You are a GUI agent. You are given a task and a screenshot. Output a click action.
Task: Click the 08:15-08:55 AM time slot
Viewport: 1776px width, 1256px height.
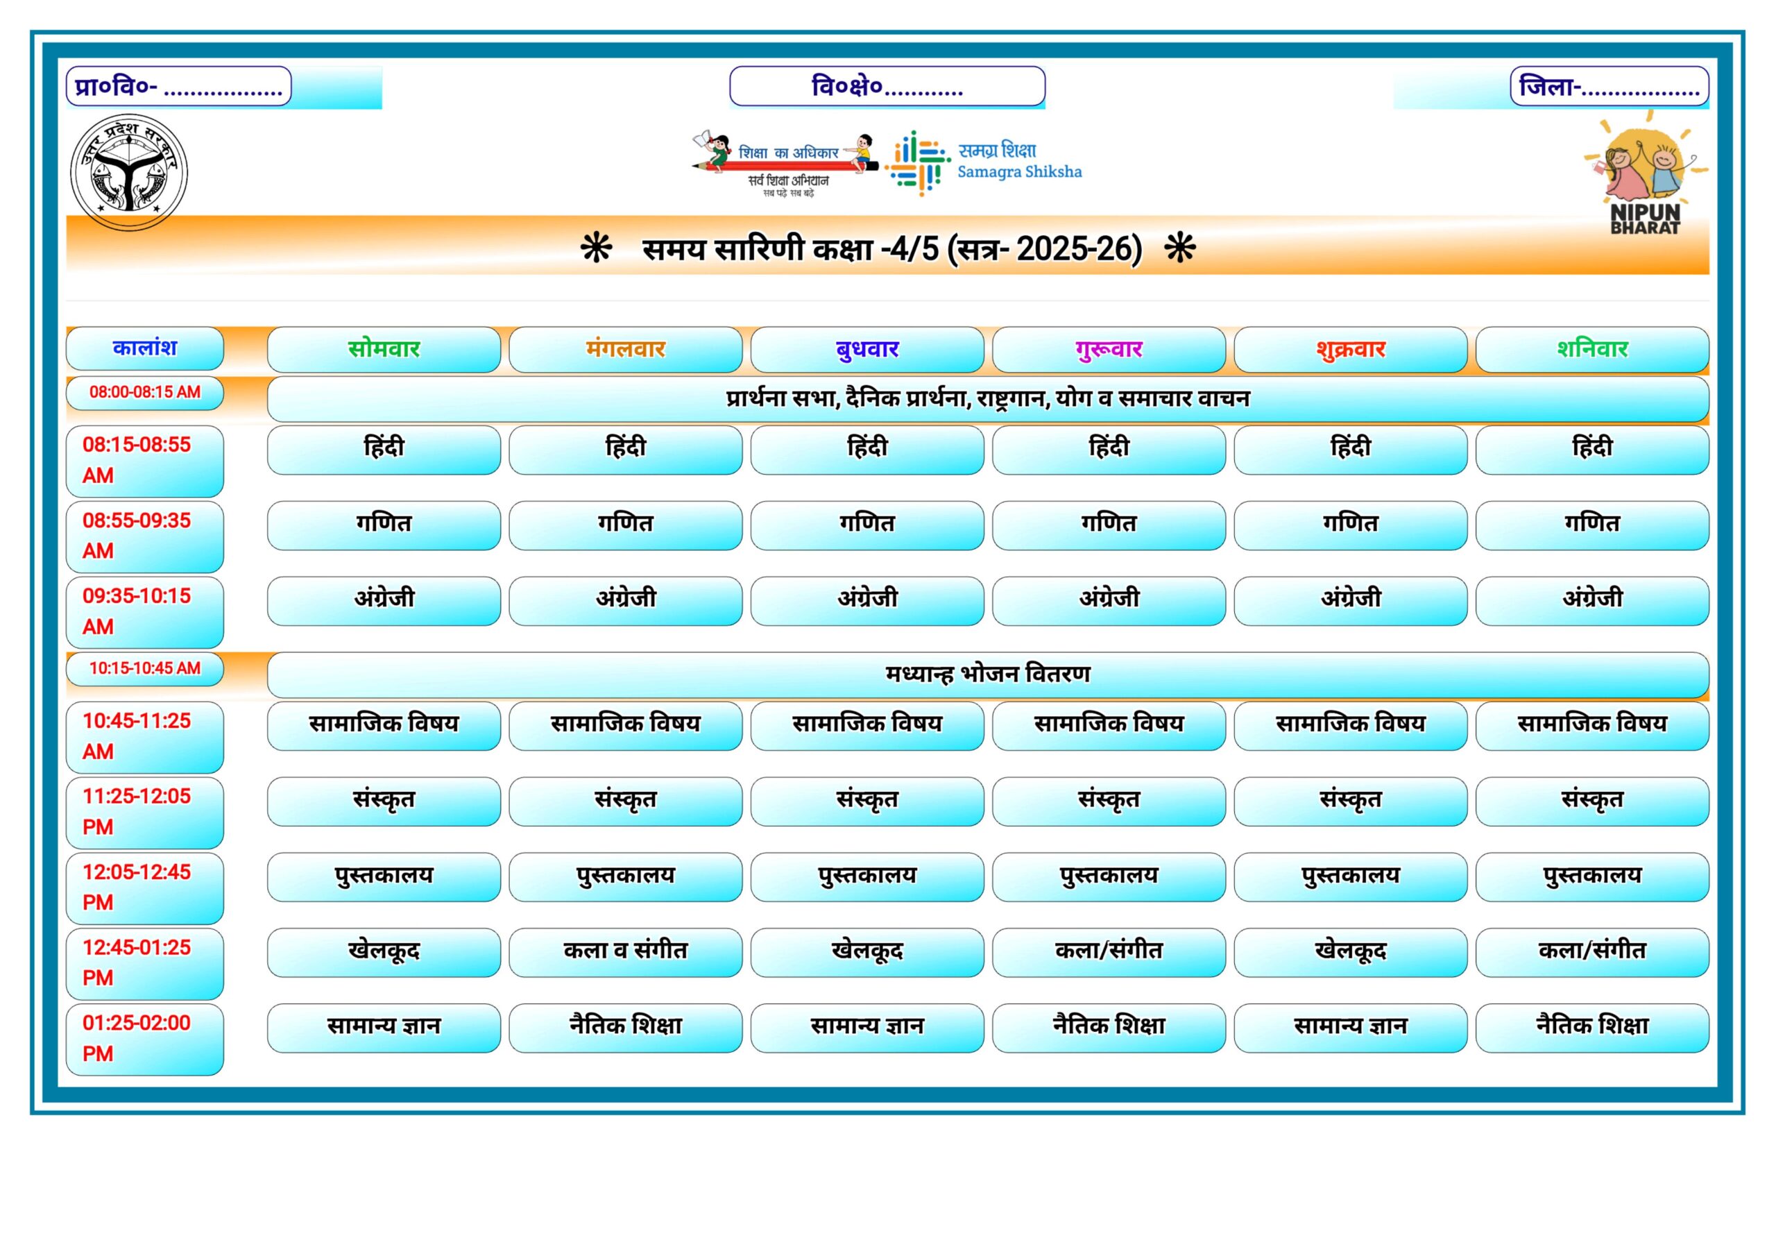pos(145,461)
